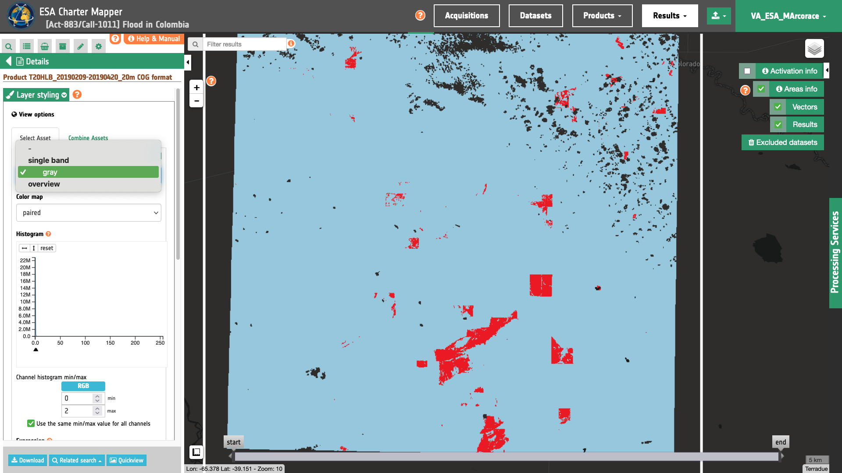
Task: Reset the histogram
Action: tap(47, 248)
